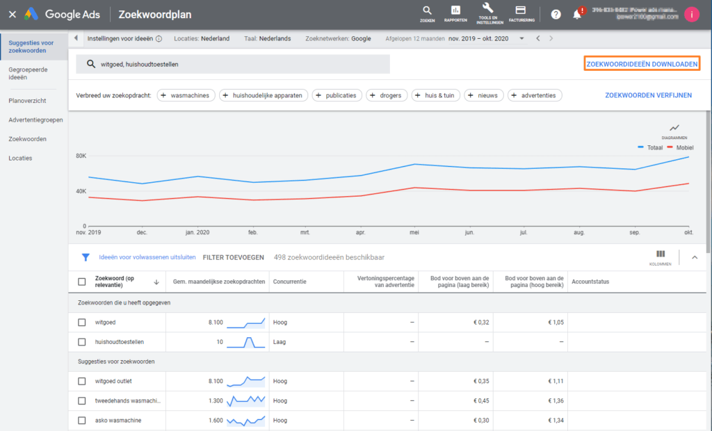This screenshot has height=431, width=712.
Task: Click the vertical scrollbar on the right
Action: click(x=709, y=181)
